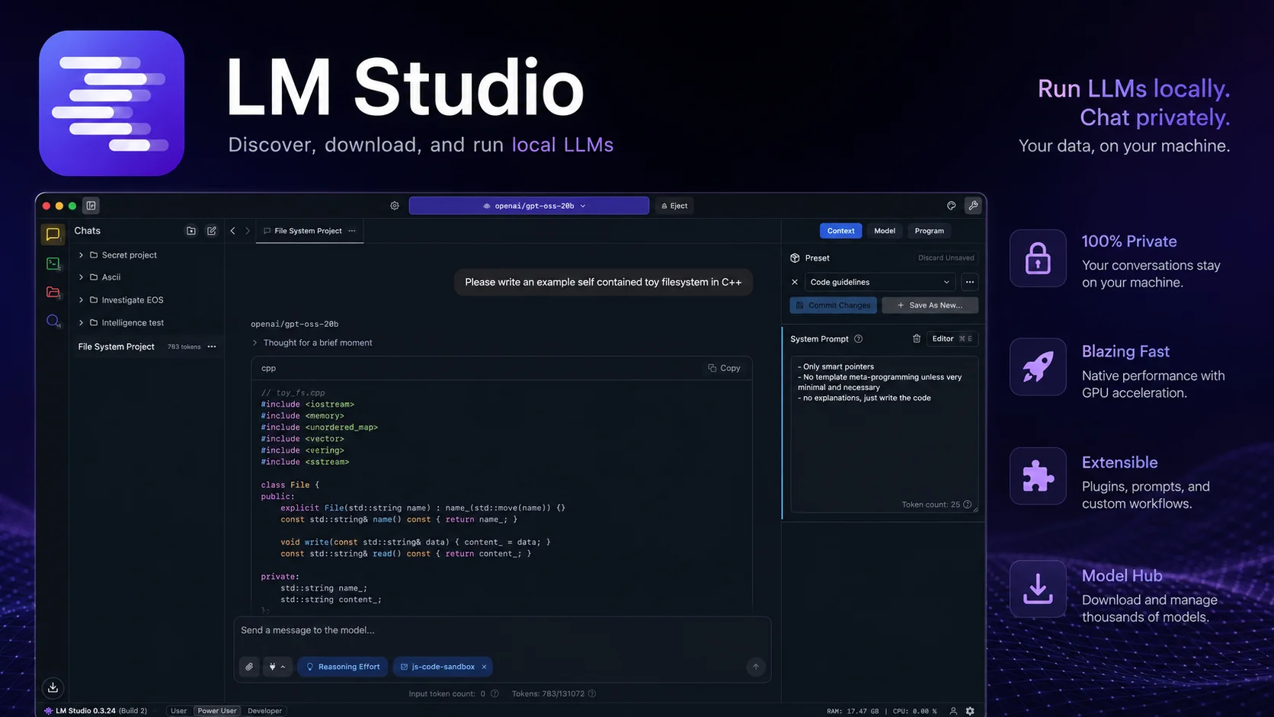Open the Discover magnifier icon in sidebar

53,321
